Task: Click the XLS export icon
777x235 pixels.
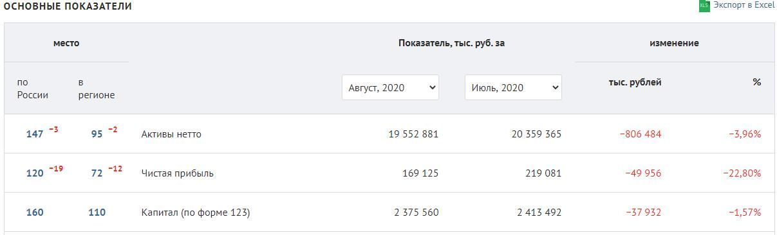Action: (704, 6)
